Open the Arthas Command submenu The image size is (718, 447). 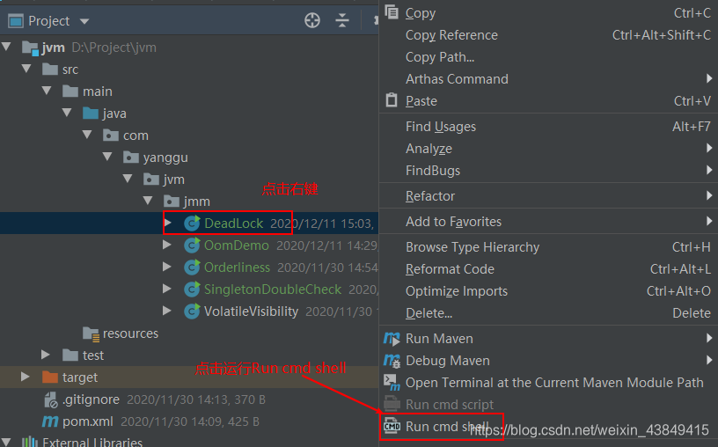click(x=548, y=79)
